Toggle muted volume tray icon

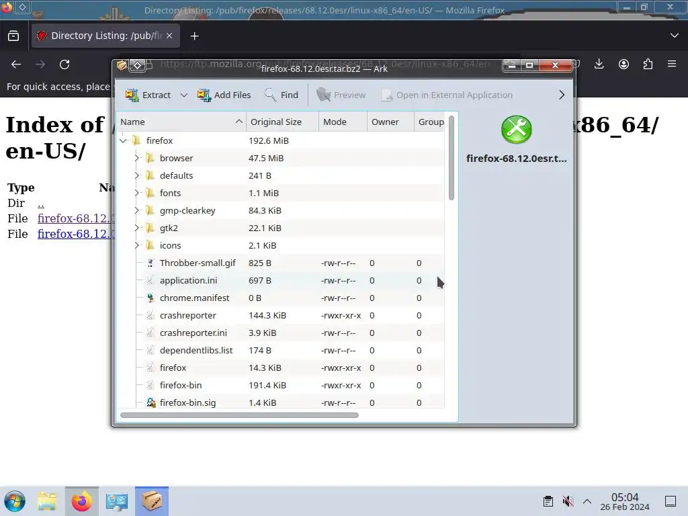tap(568, 501)
